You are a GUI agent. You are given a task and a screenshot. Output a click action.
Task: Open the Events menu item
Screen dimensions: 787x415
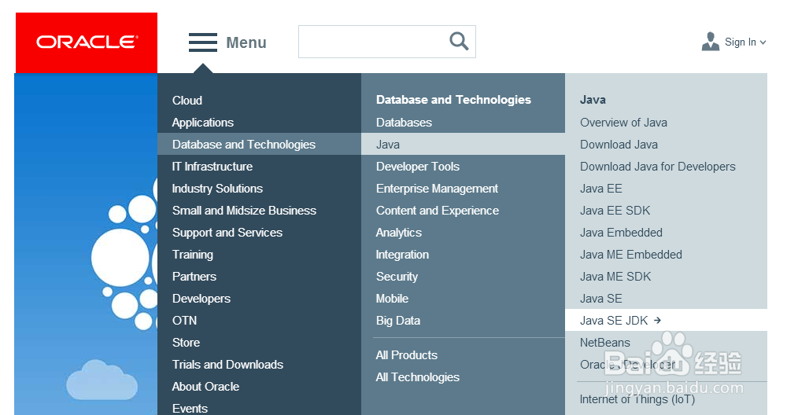pos(190,409)
